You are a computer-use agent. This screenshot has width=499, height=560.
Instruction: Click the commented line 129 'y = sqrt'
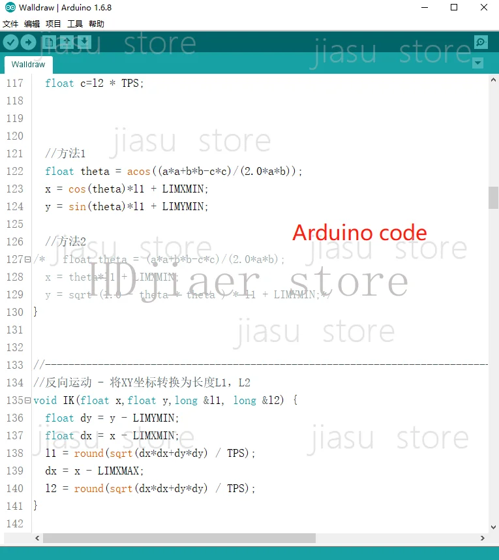click(x=188, y=294)
